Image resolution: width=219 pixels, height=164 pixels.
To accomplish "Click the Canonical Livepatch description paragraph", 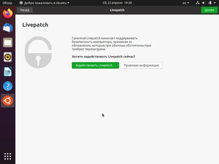I will (111, 44).
